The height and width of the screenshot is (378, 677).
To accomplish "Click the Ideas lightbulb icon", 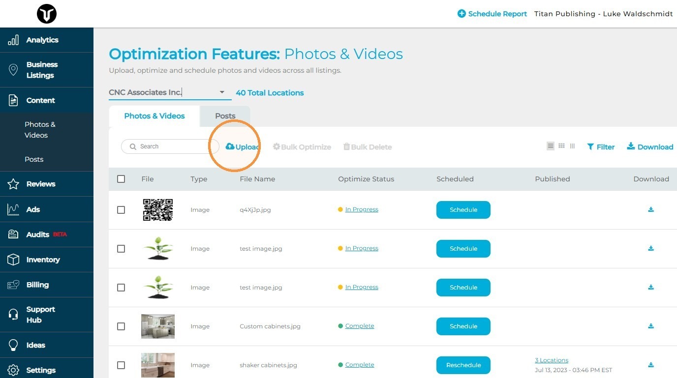I will (x=13, y=345).
